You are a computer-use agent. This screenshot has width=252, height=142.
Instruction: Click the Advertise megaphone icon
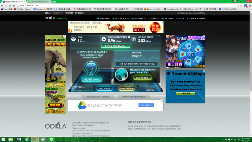(x=98, y=19)
